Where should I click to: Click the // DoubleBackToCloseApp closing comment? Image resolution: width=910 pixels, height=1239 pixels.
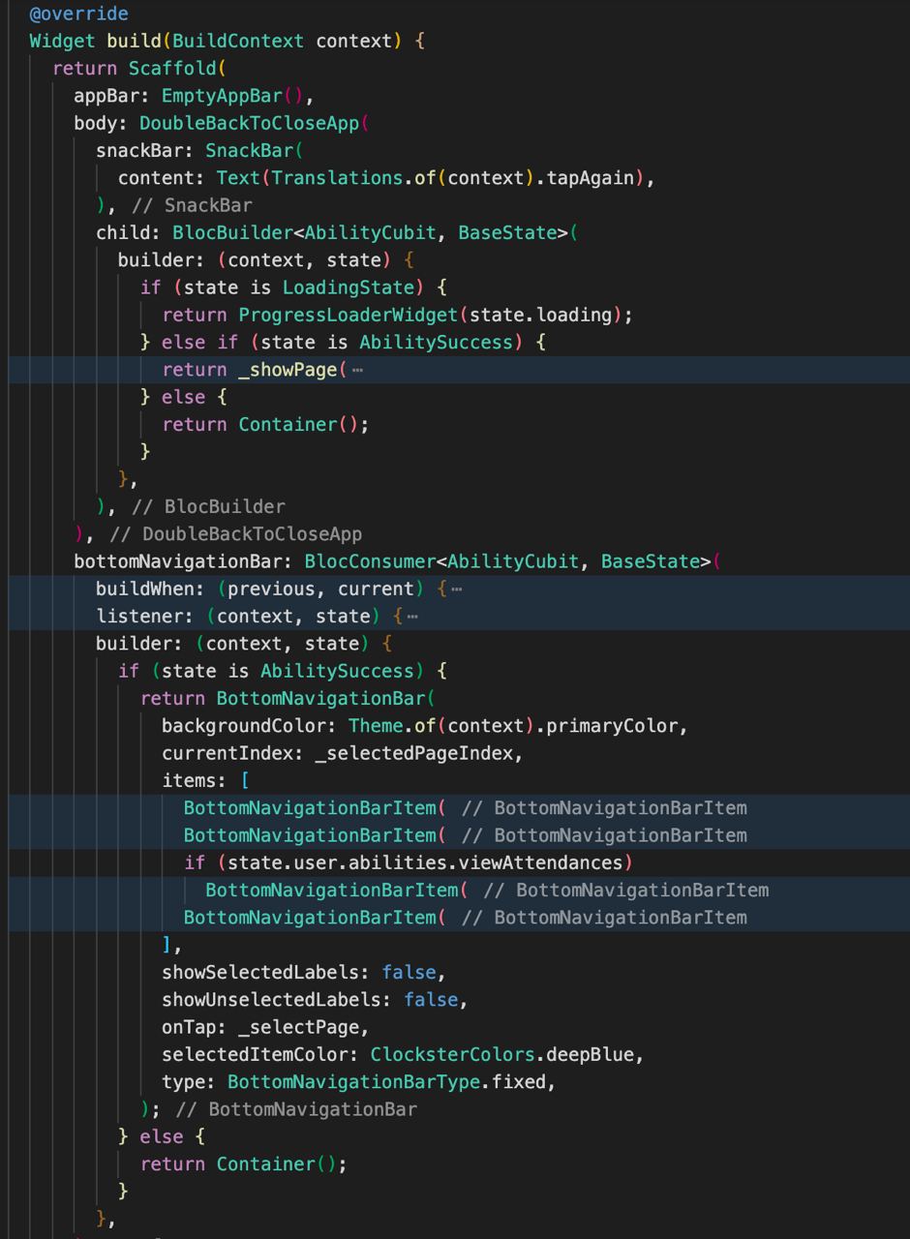[236, 533]
